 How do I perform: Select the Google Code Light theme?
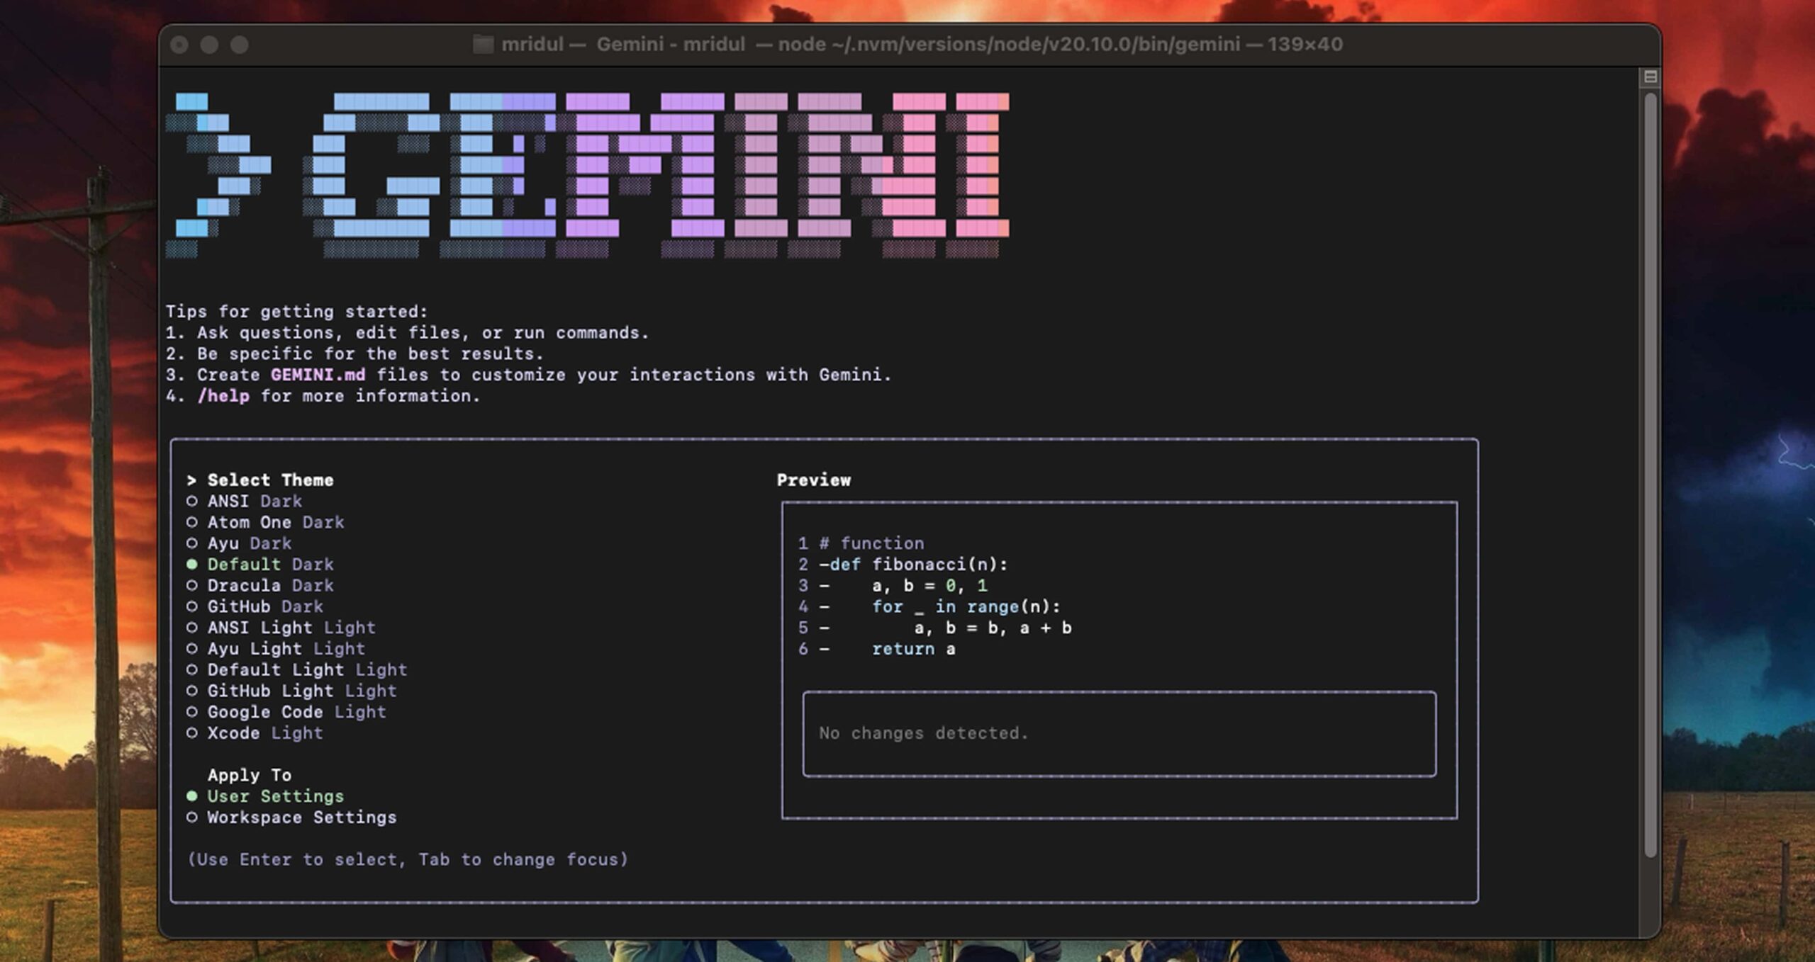click(x=286, y=713)
